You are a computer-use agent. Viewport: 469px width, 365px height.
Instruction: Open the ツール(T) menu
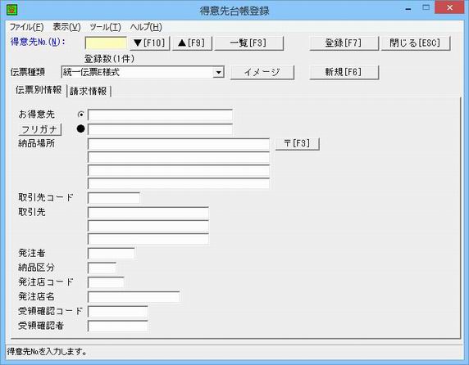tap(105, 27)
